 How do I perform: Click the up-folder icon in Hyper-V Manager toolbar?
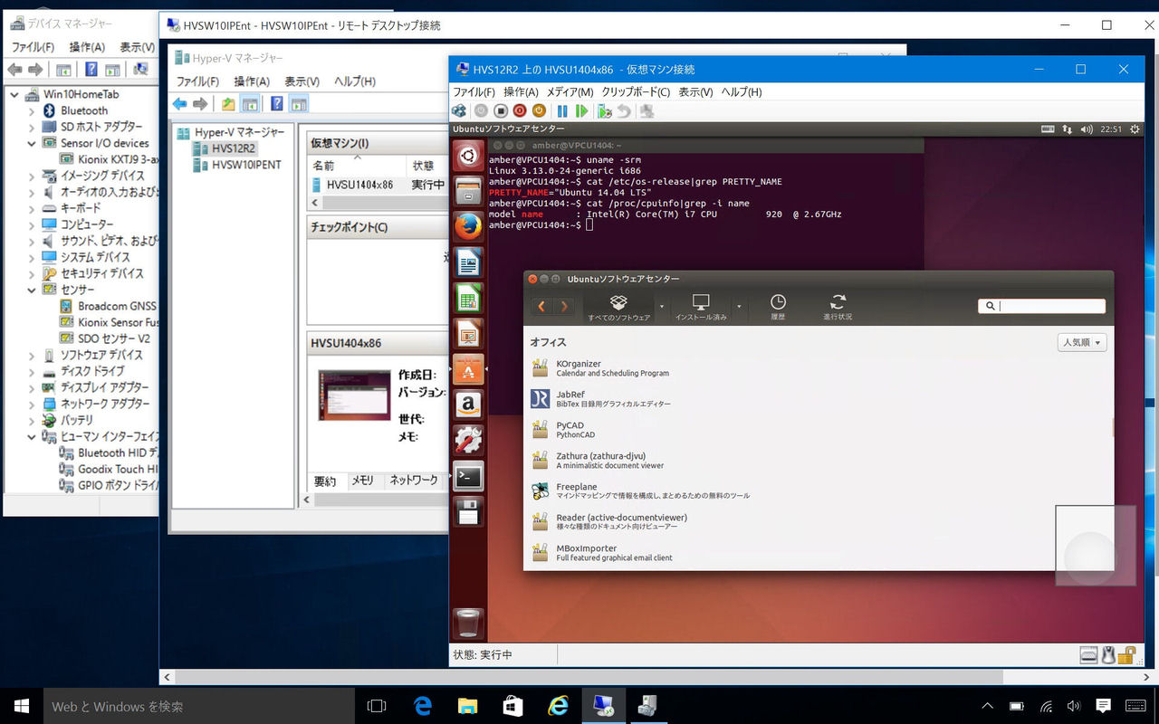228,104
